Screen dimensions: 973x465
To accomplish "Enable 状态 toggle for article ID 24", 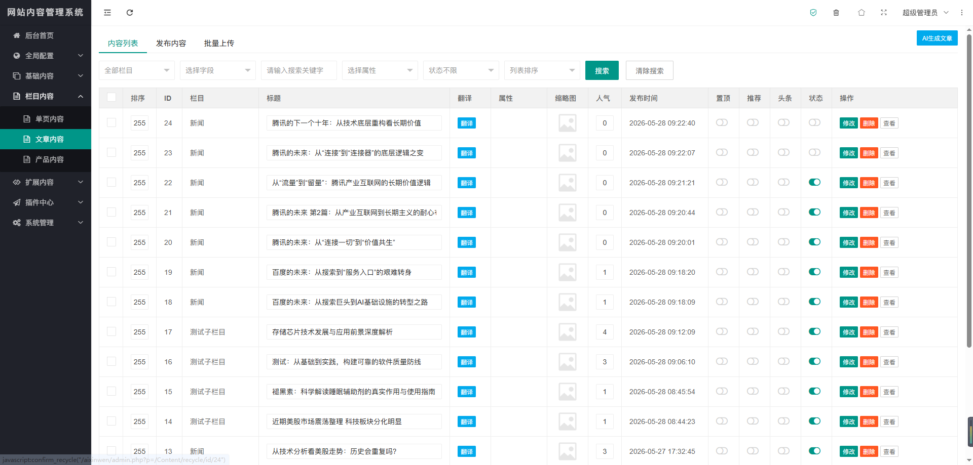I will [x=814, y=122].
